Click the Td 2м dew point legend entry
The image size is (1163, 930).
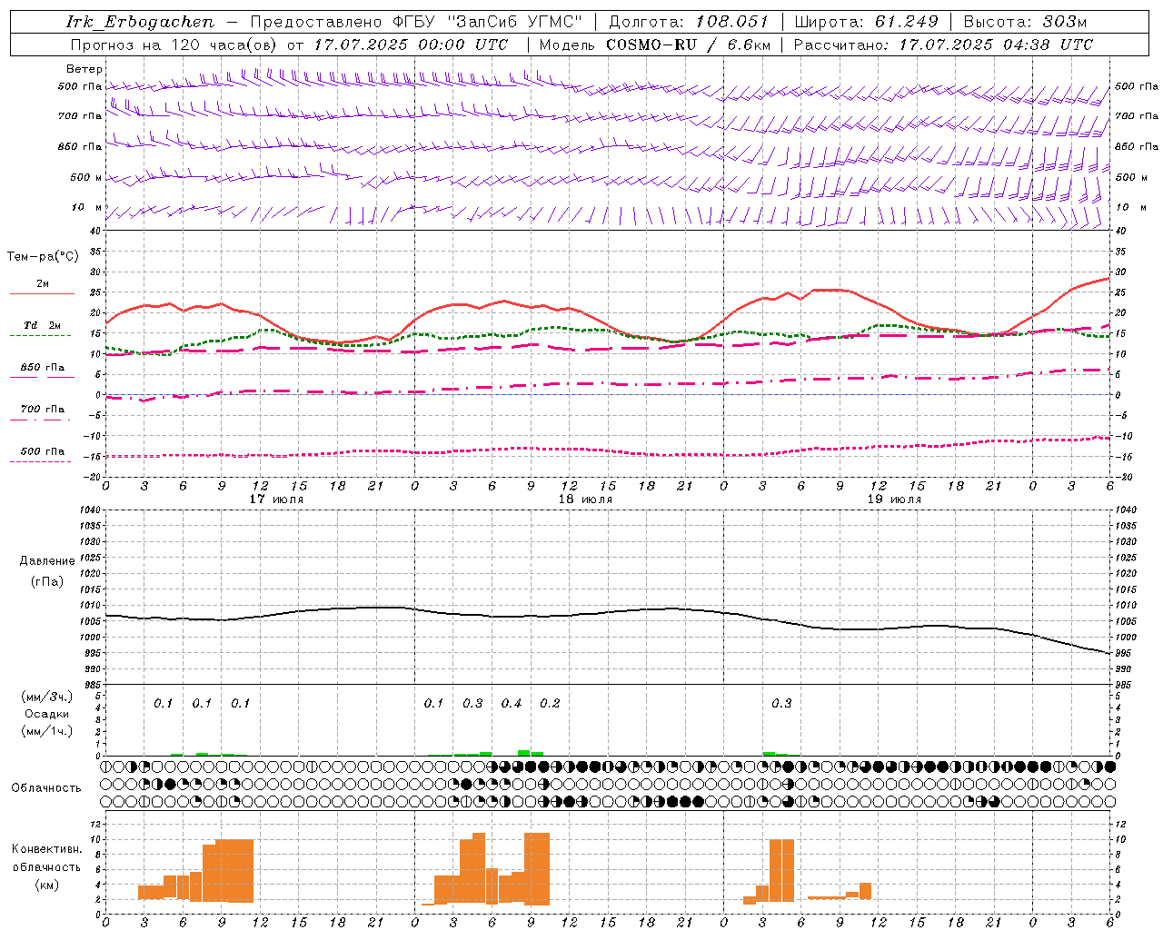[43, 325]
